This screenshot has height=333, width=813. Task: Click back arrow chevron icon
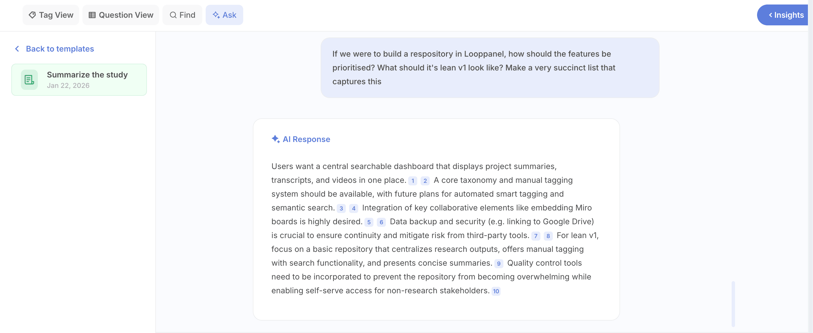tap(17, 49)
